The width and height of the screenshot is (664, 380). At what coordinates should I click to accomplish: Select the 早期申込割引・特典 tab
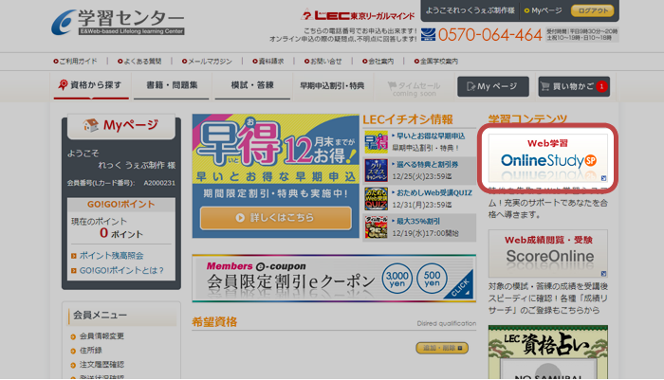332,86
